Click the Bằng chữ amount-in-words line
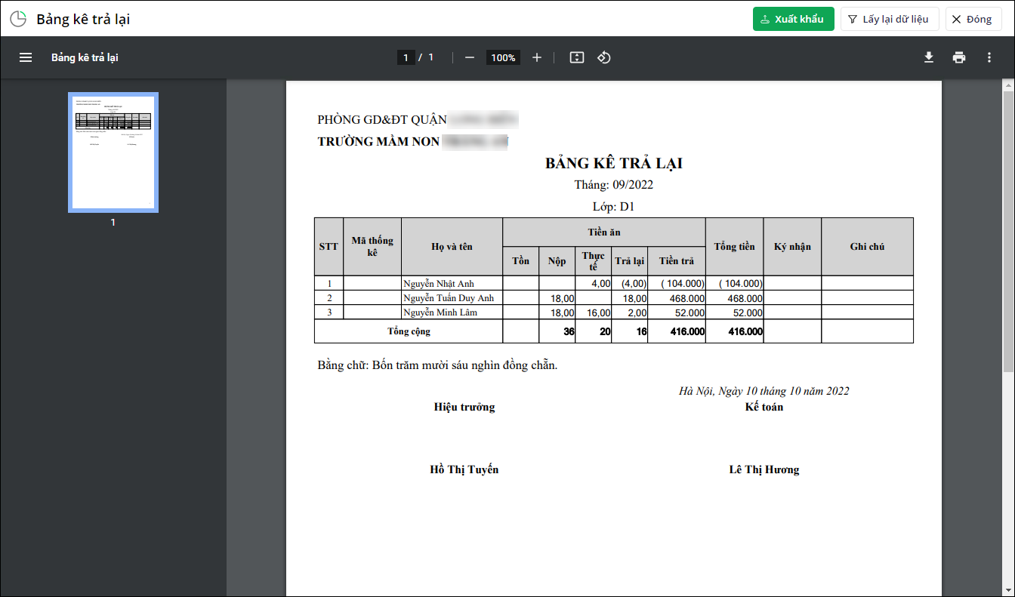This screenshot has height=597, width=1015. (x=438, y=365)
